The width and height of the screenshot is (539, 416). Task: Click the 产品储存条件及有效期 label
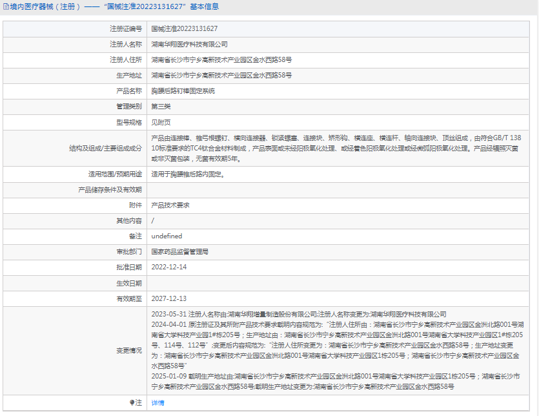[x=110, y=190]
